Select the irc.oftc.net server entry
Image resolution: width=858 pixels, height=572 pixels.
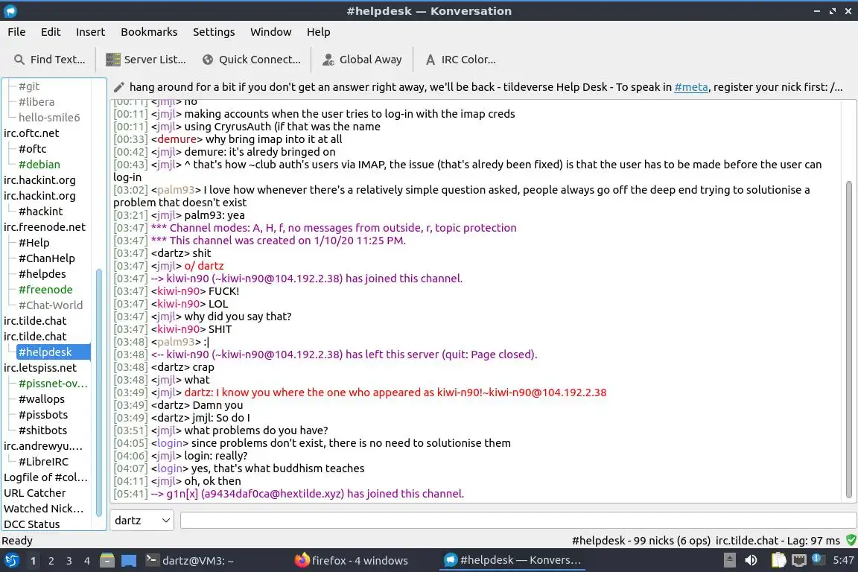(31, 133)
